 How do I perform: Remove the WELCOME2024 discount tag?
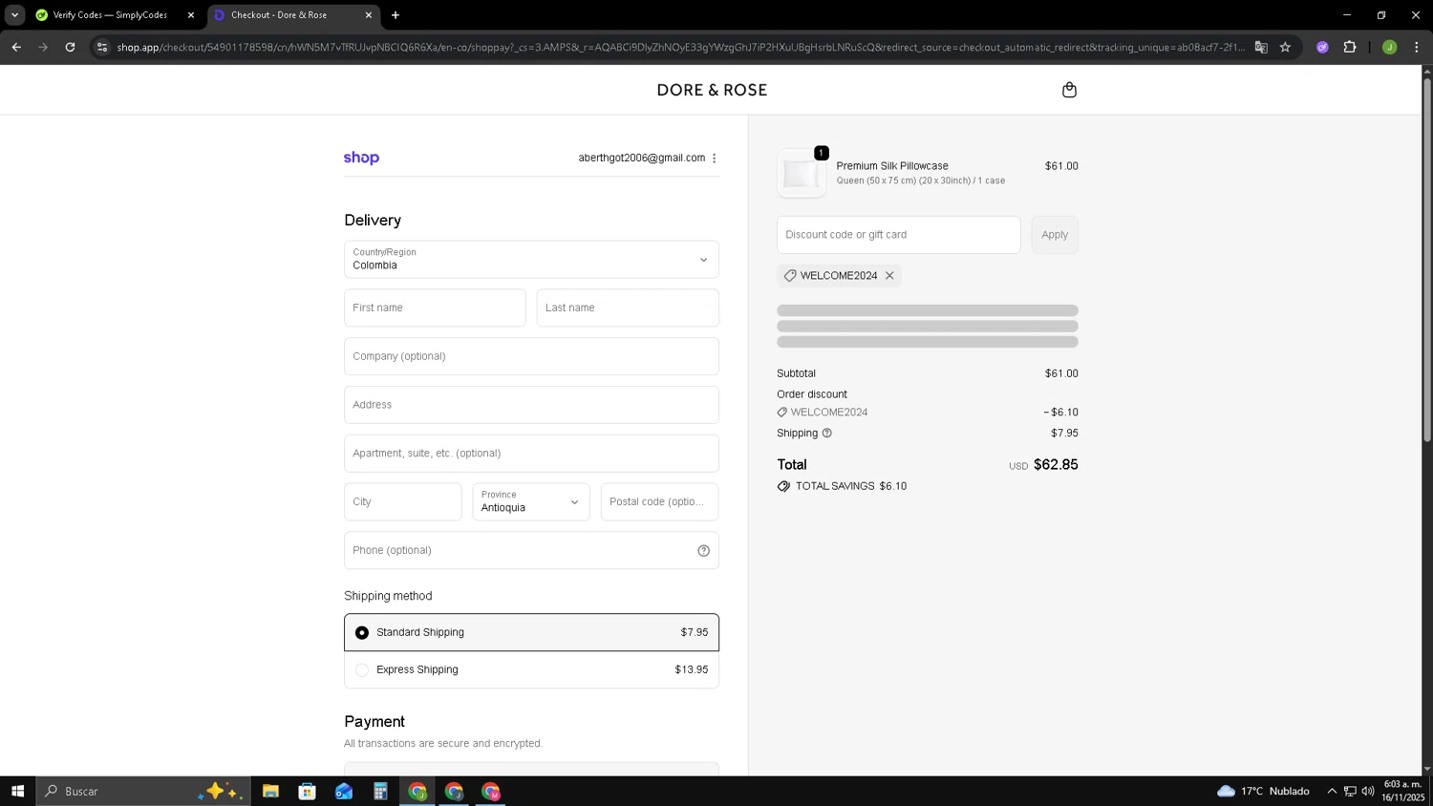pyautogui.click(x=889, y=276)
